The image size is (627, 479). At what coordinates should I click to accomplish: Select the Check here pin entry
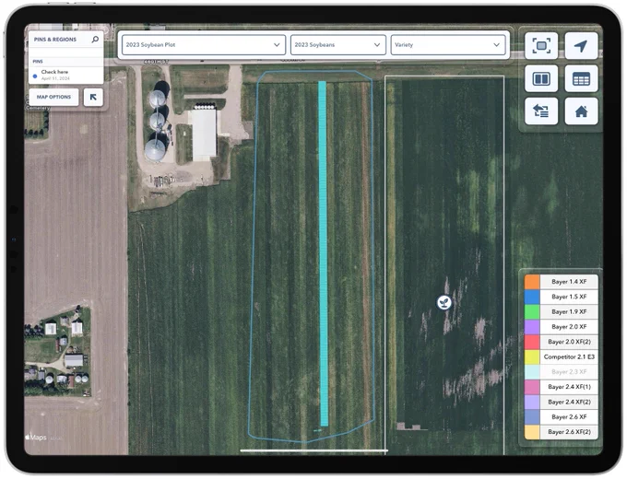66,76
